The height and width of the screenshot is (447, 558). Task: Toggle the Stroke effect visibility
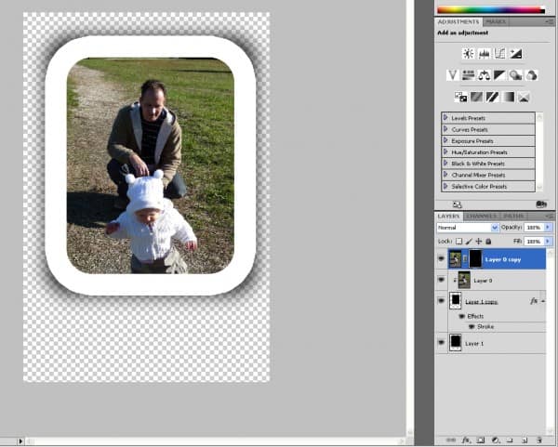pyautogui.click(x=472, y=326)
